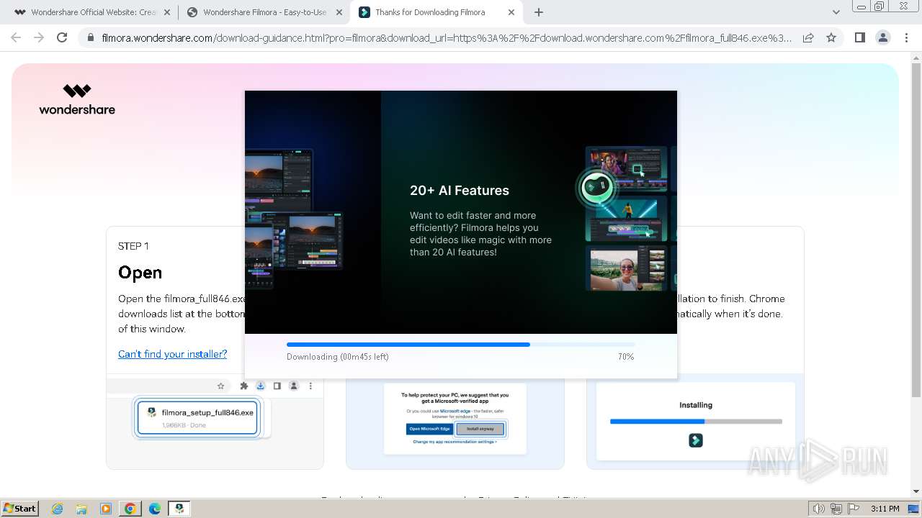922x518 pixels.
Task: Click Install anyway in sample image
Action: point(480,429)
